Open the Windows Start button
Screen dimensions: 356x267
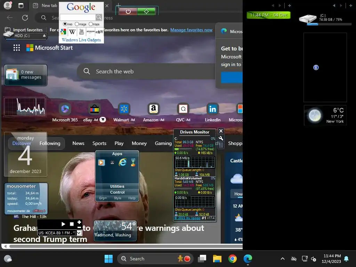pos(108,259)
